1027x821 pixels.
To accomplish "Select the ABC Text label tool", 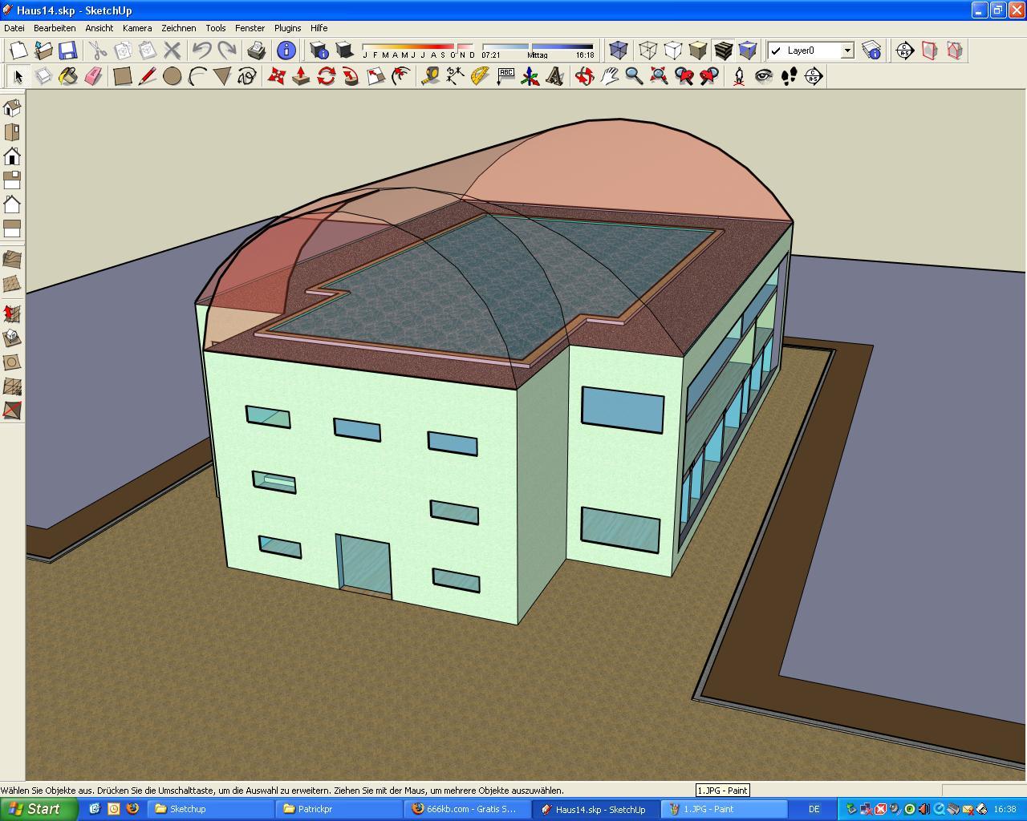I will pos(505,76).
